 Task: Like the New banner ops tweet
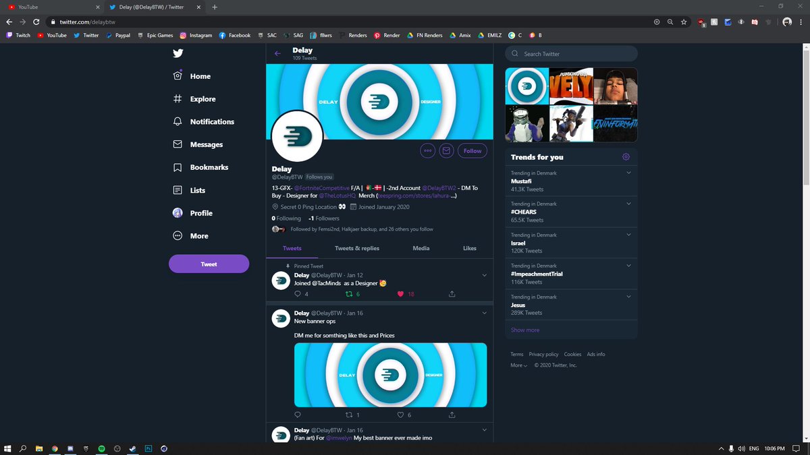pyautogui.click(x=400, y=415)
